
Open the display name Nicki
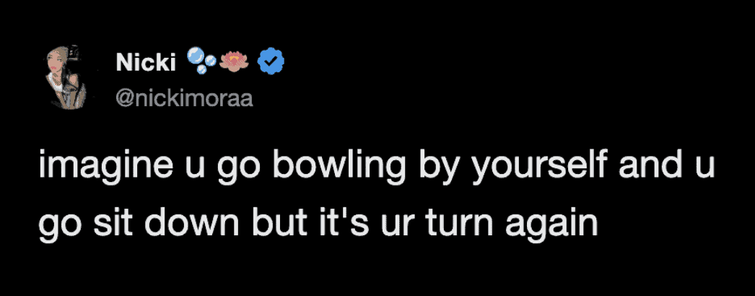(146, 64)
